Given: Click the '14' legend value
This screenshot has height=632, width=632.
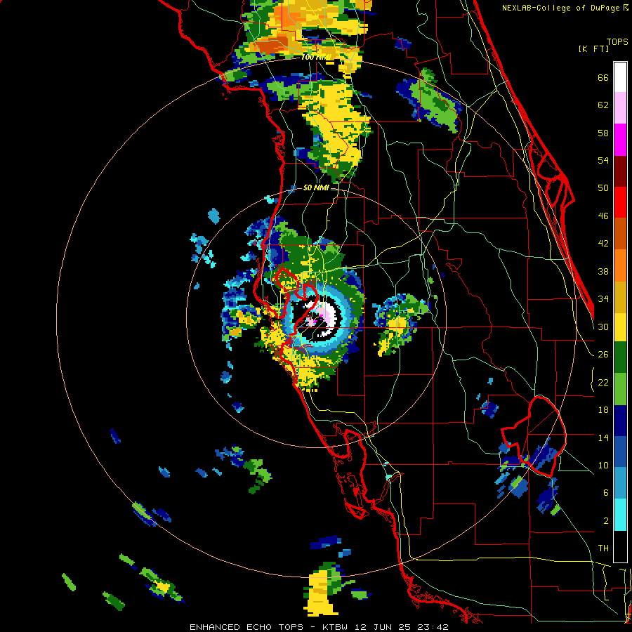Looking at the screenshot, I should tap(603, 437).
